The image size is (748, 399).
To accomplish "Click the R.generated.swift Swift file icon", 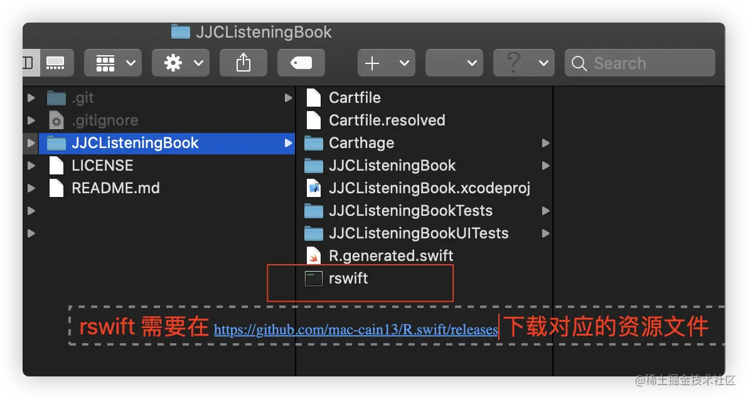I will pyautogui.click(x=313, y=255).
